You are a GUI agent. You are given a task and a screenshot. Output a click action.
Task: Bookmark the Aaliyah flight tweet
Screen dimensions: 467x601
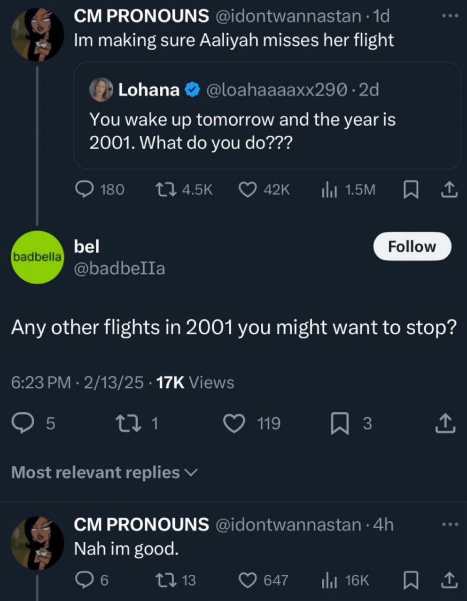point(412,189)
